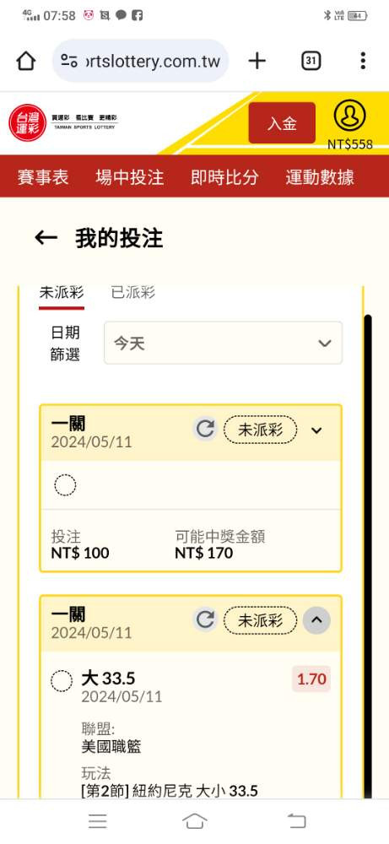
Task: Click the 1.70 odds badge
Action: (311, 679)
